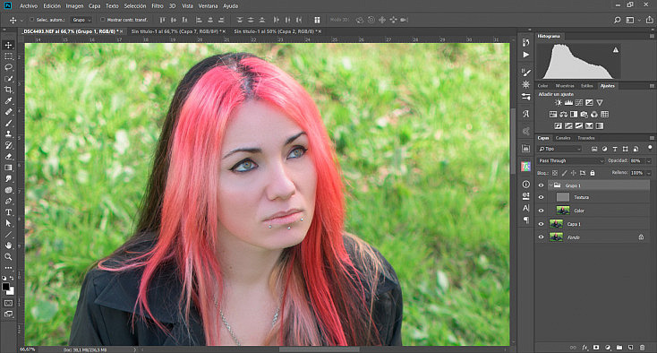The height and width of the screenshot is (353, 657).
Task: Select the Capa 1 layer thumbnail
Action: 556,224
